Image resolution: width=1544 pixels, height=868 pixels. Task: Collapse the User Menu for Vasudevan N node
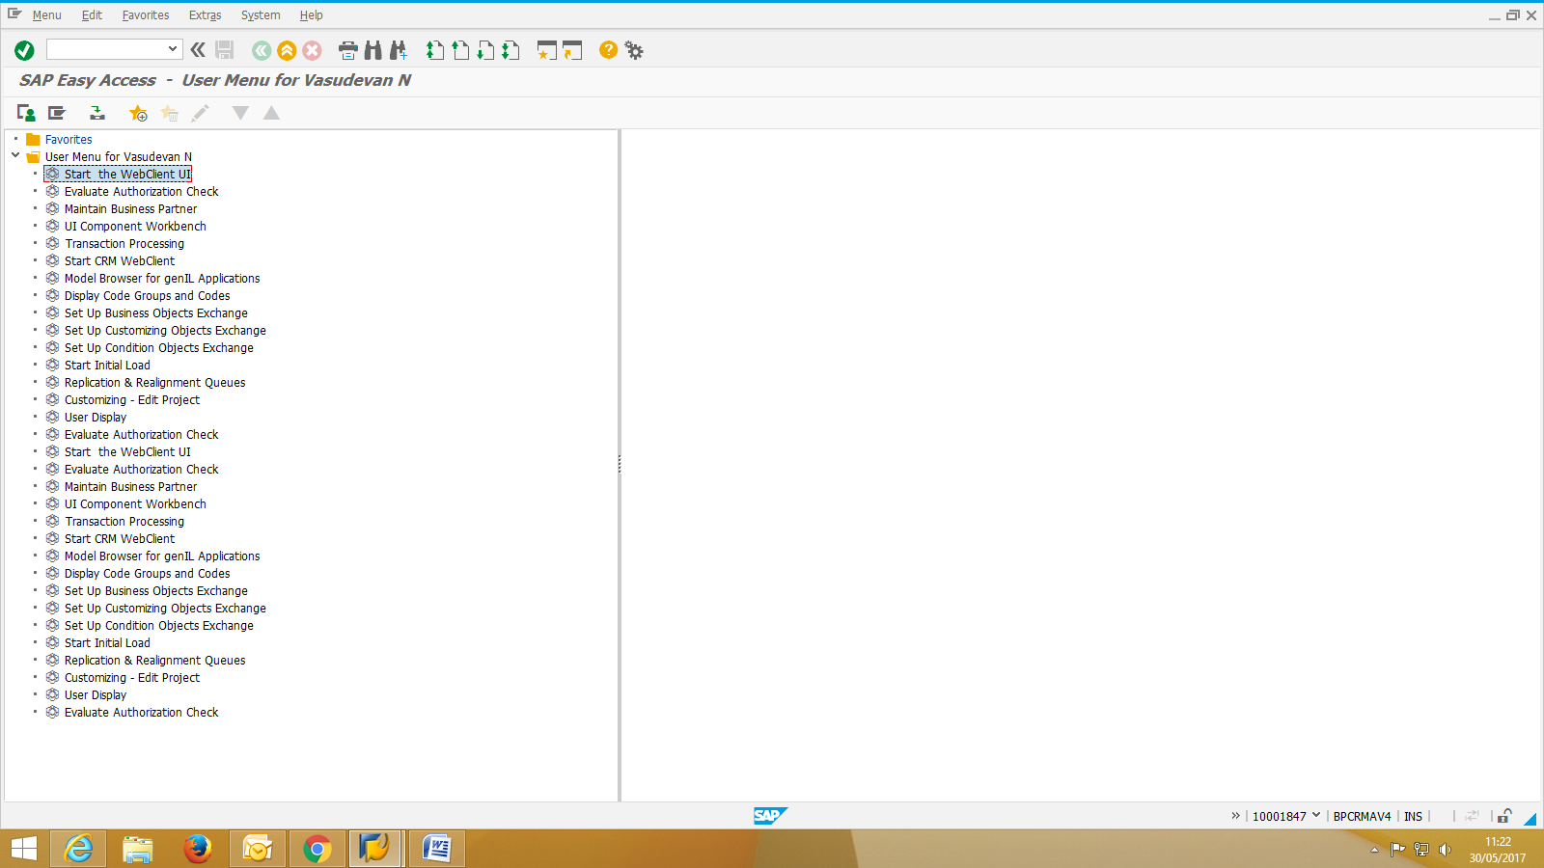point(15,155)
